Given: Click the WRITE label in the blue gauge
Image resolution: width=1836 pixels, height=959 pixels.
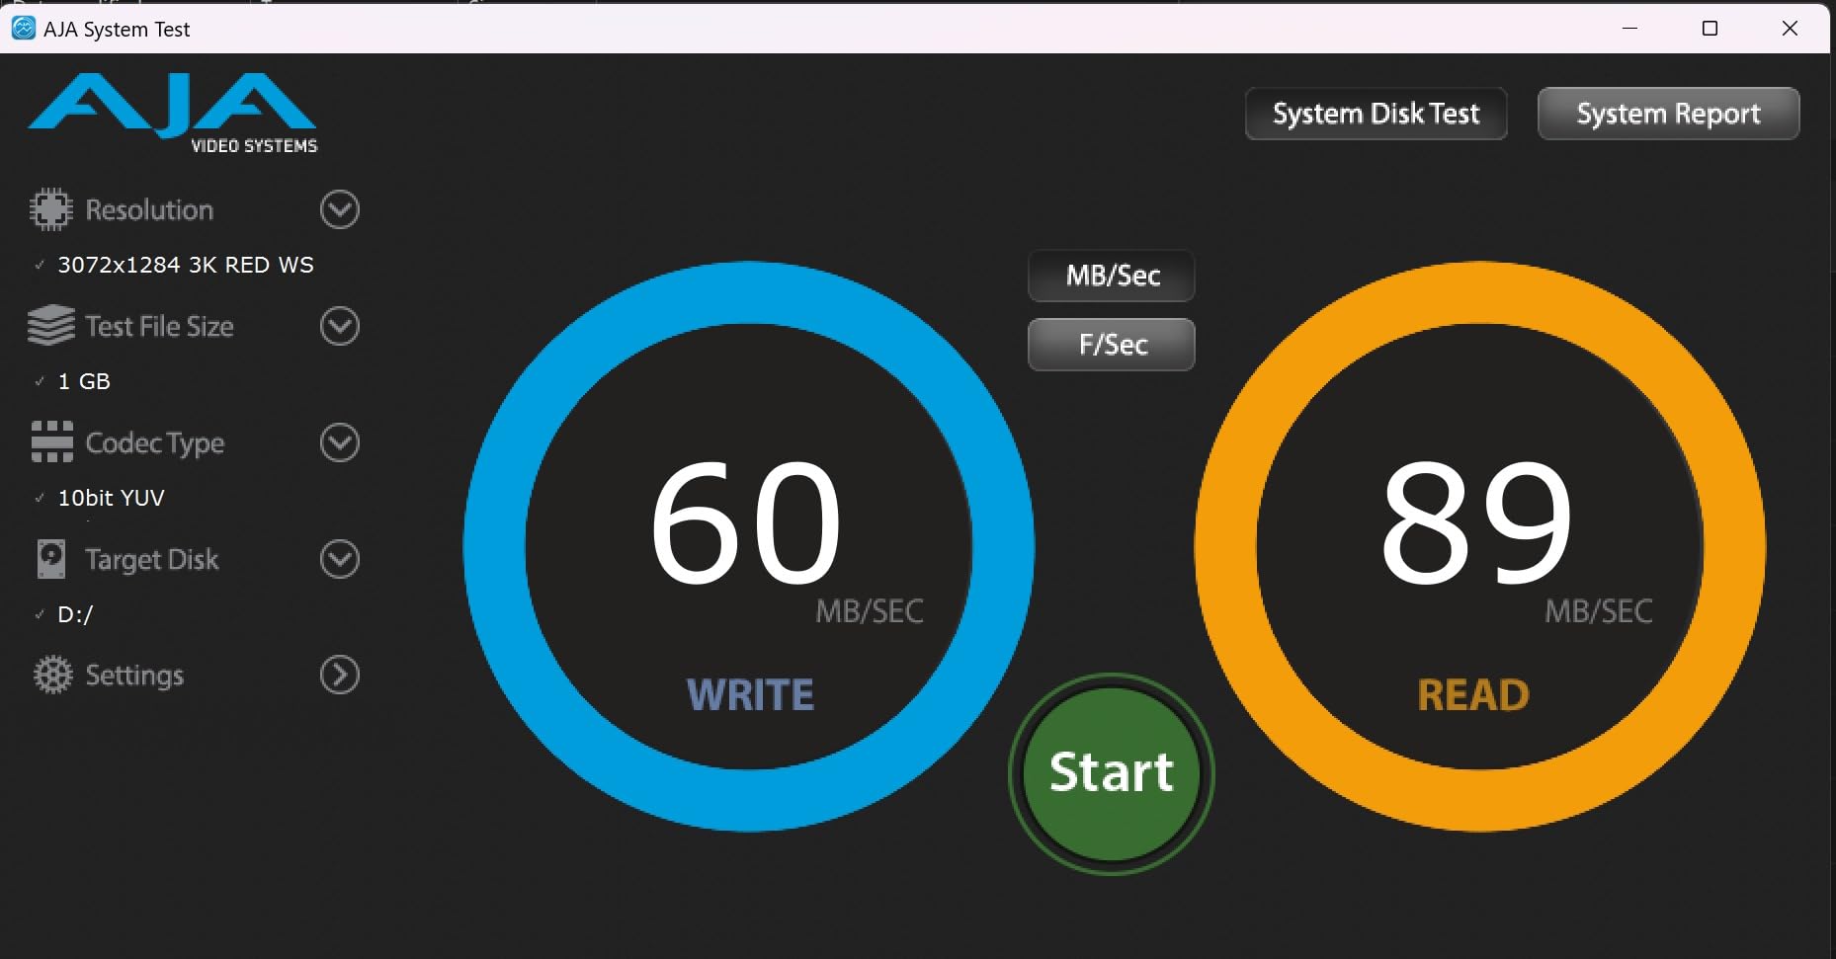Looking at the screenshot, I should click(750, 695).
